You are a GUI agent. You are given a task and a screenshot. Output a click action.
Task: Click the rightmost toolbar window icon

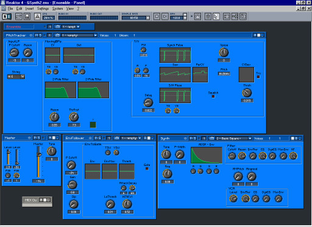pos(243,16)
